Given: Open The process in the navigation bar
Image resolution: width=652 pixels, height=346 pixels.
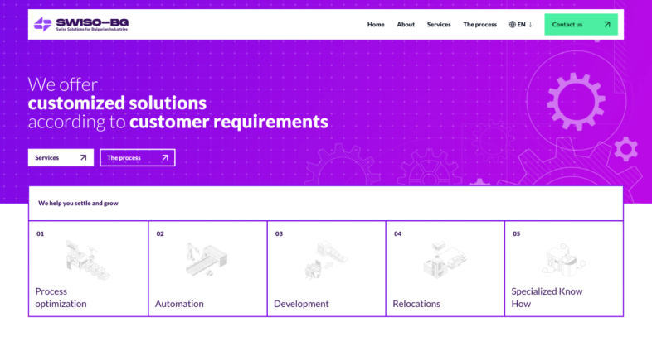Looking at the screenshot, I should click(x=479, y=25).
